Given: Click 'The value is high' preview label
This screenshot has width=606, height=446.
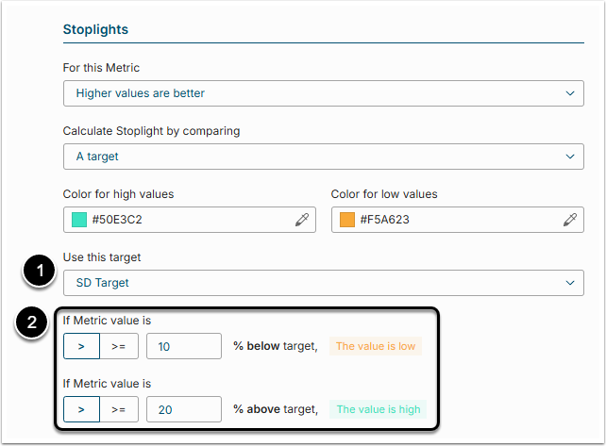Looking at the screenshot, I should point(379,409).
